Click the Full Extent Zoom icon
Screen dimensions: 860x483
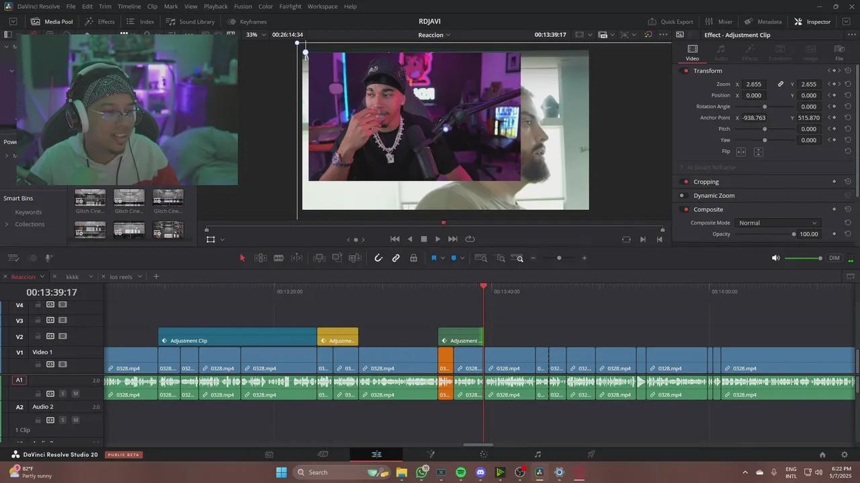point(481,258)
